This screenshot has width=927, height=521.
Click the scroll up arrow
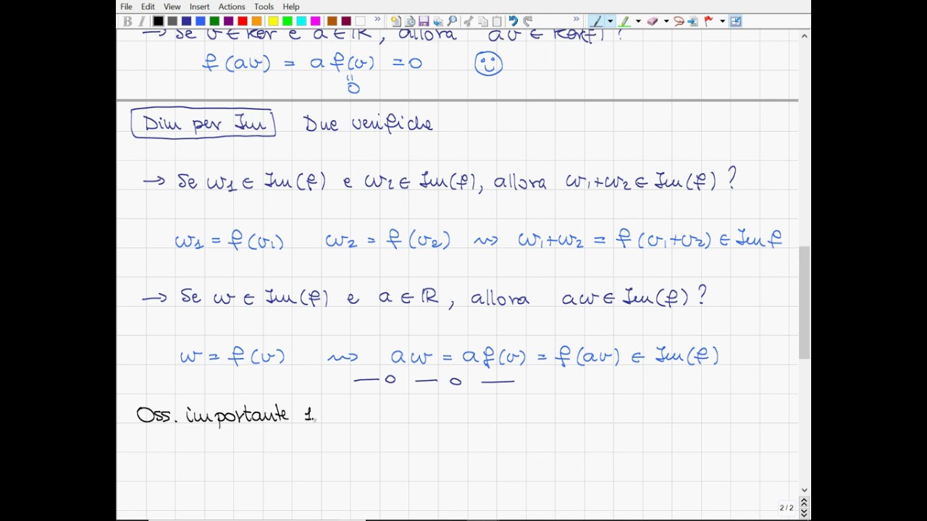[805, 35]
